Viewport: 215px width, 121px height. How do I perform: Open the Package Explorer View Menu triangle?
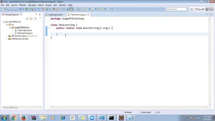[x=40, y=18]
